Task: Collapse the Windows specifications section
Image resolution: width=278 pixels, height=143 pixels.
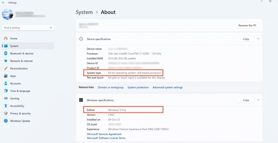Action: pyautogui.click(x=258, y=100)
